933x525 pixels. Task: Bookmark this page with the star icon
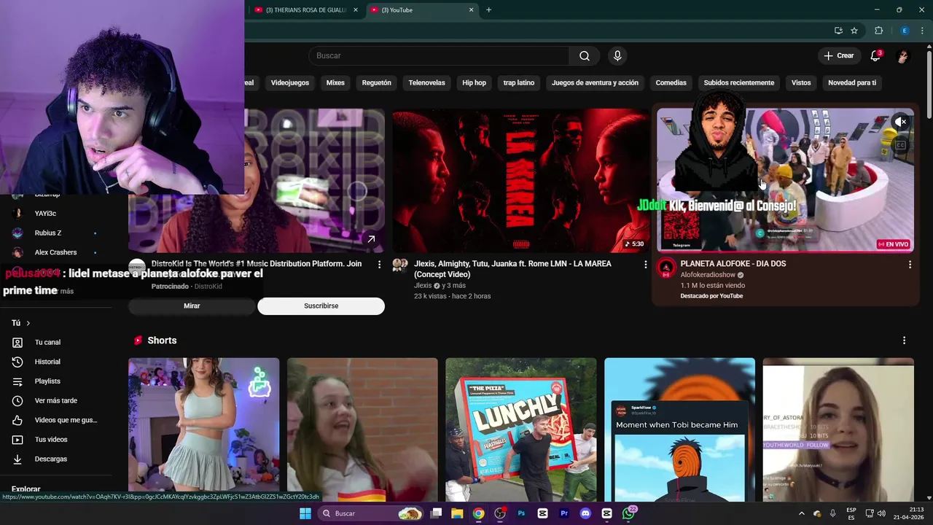pyautogui.click(x=854, y=31)
